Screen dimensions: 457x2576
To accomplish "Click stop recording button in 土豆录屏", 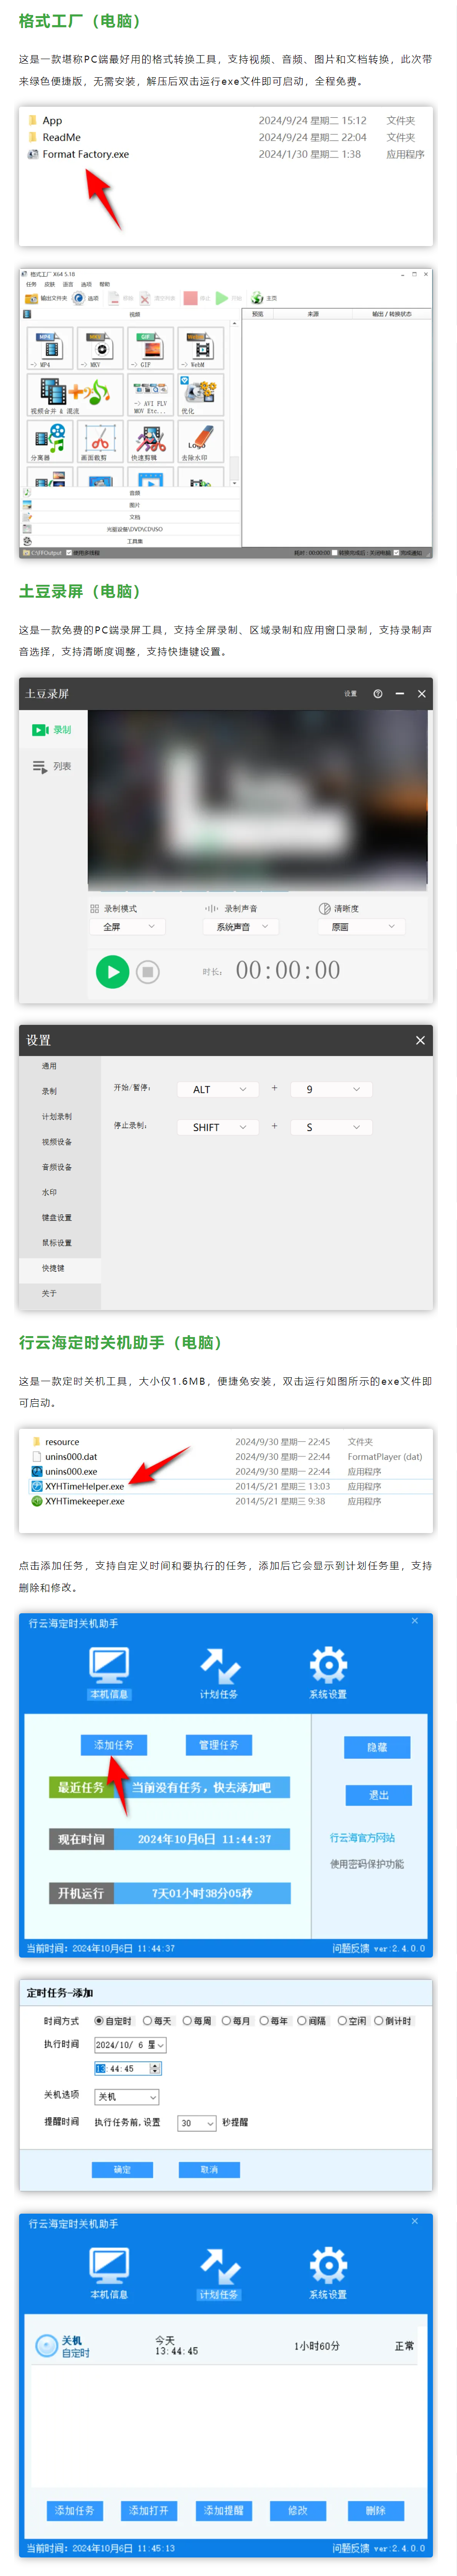I will (148, 971).
